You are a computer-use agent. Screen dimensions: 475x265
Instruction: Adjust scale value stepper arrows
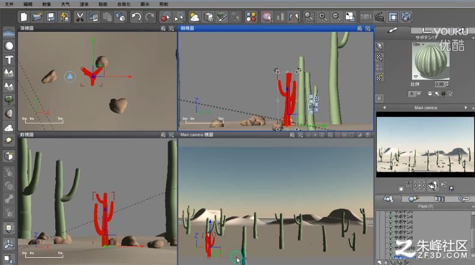pyautogui.click(x=447, y=84)
